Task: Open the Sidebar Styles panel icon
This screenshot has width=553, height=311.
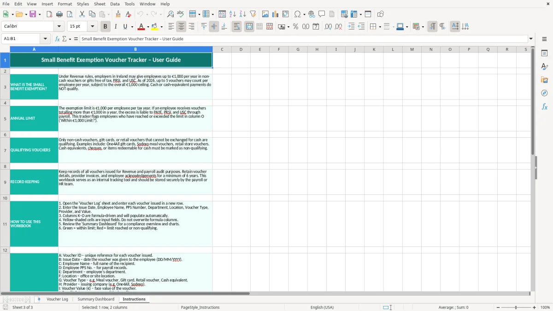Action: pos(544,67)
